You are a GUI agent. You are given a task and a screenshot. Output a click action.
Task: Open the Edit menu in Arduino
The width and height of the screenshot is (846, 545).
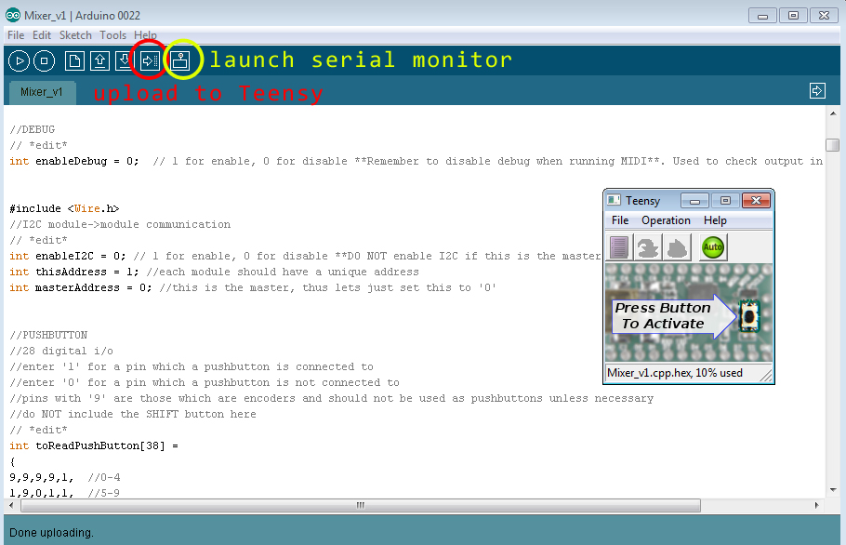[42, 35]
